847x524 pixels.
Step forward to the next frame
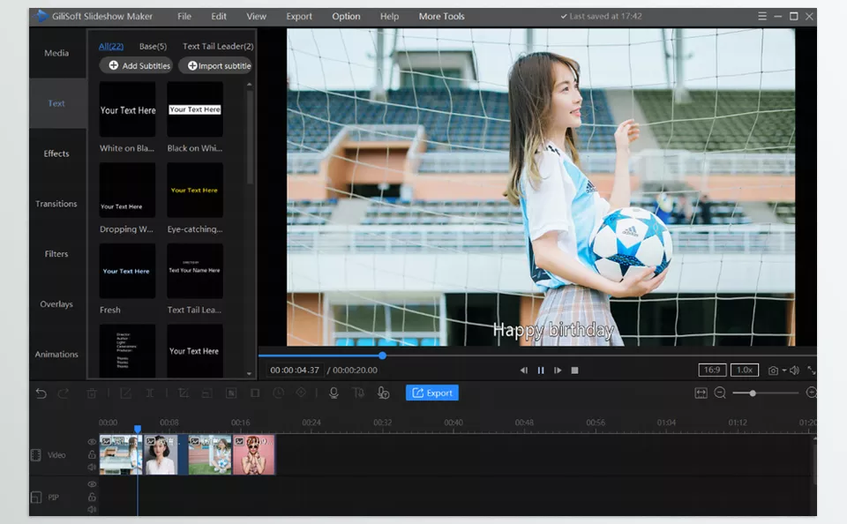(x=558, y=370)
